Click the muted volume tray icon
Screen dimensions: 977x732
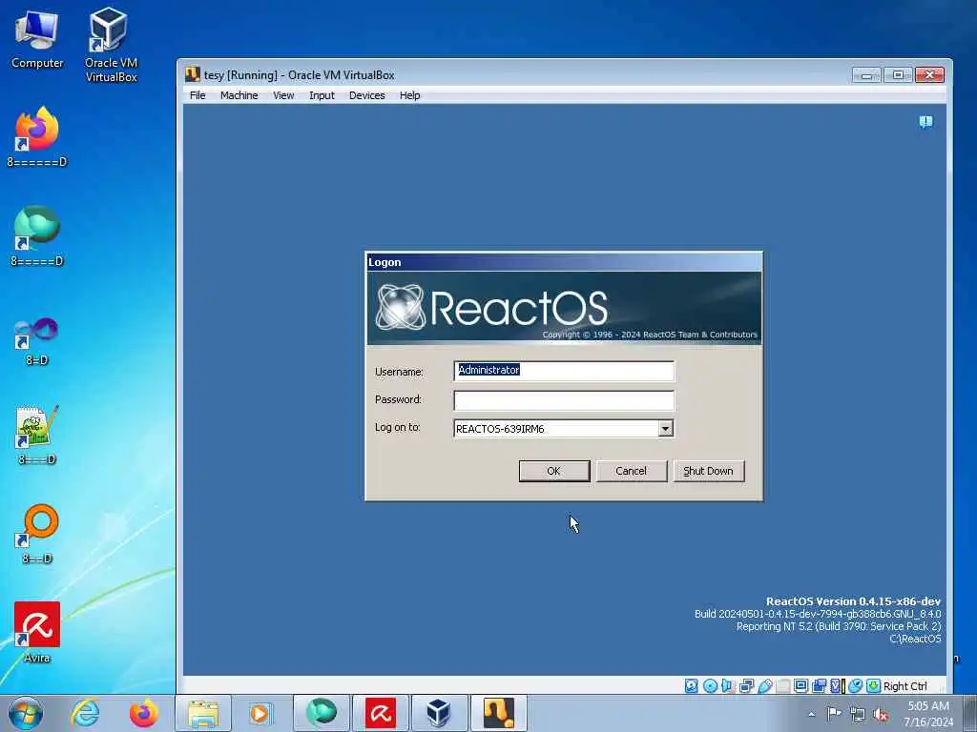(x=881, y=715)
